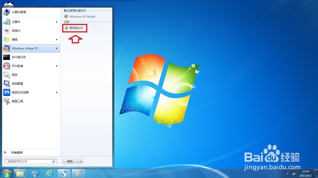This screenshot has height=178, width=318.
Task: Click the 系统配置 icon
Action: tap(6, 84)
